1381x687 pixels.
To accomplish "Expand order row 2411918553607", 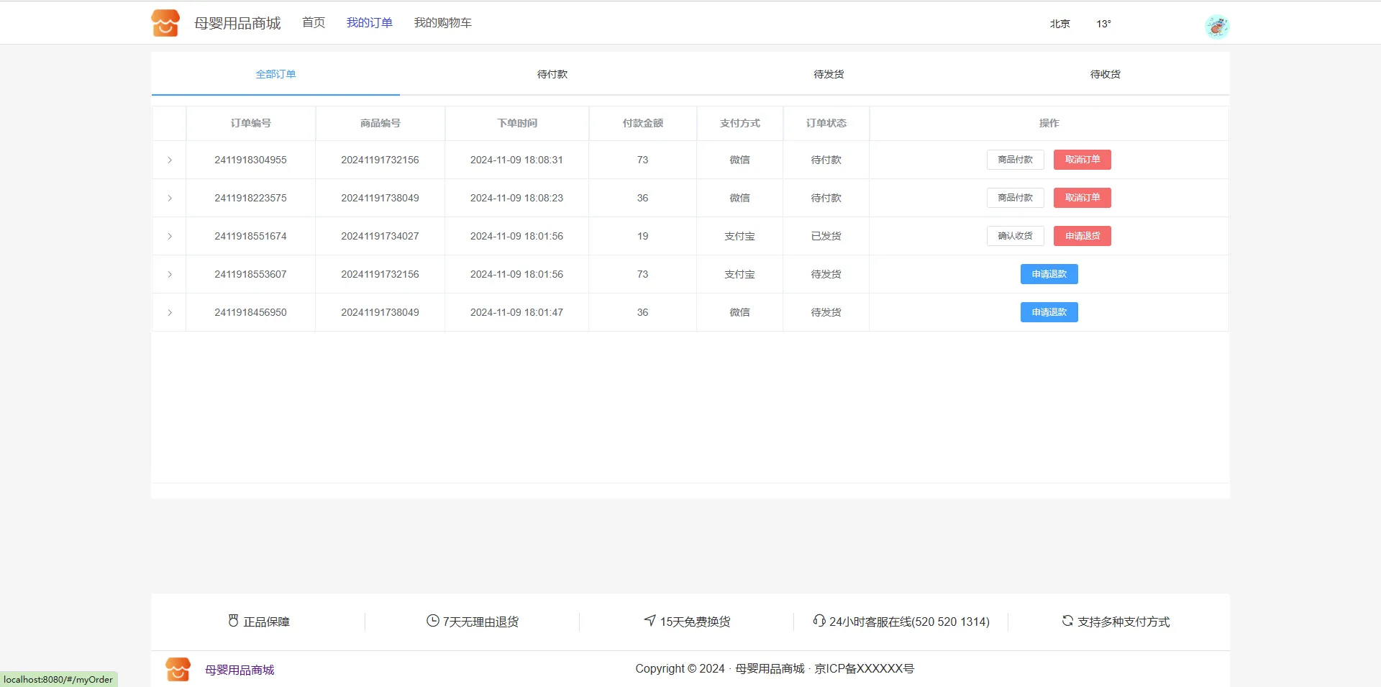I will 170,274.
